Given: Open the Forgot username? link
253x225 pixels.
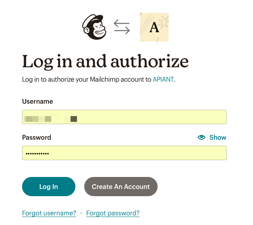Looking at the screenshot, I should [49, 213].
